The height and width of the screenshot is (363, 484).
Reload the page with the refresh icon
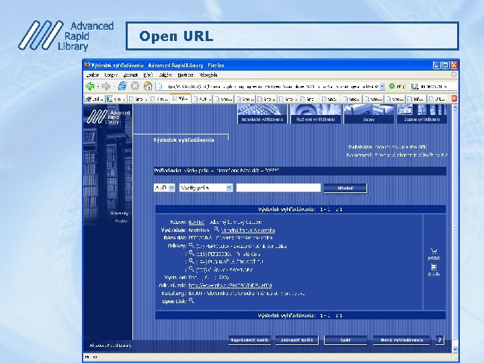click(122, 86)
